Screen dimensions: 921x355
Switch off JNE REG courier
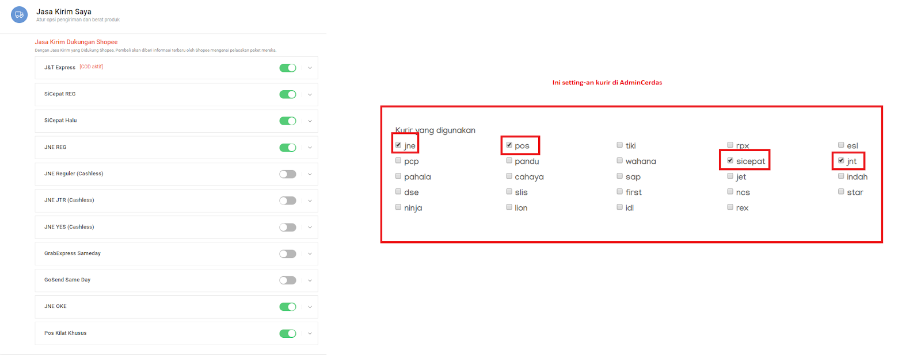[x=288, y=148]
